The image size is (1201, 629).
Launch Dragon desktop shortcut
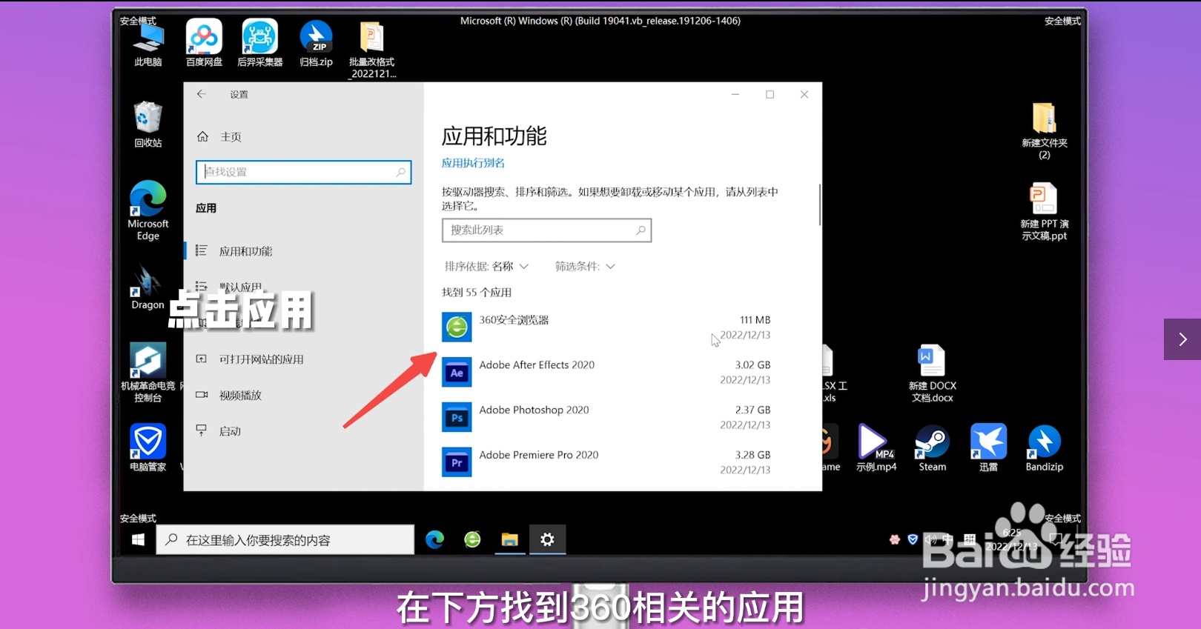pos(148,288)
